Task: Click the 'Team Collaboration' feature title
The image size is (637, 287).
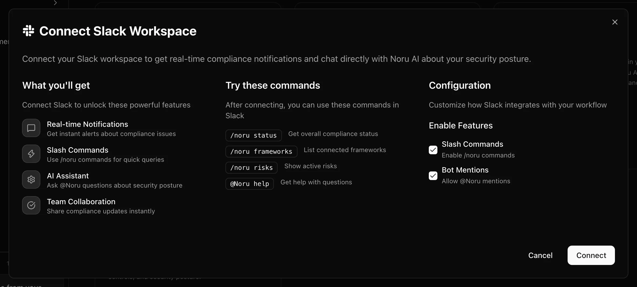Action: (81, 202)
